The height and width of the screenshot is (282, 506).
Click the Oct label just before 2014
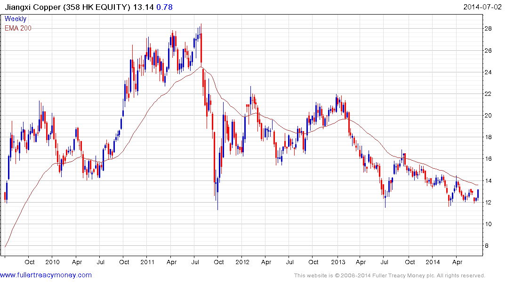(410, 262)
